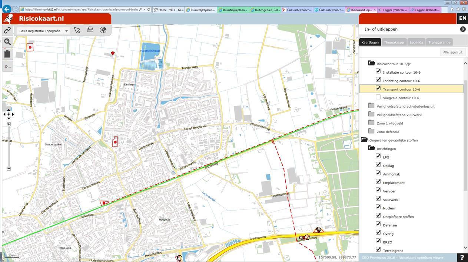This screenshot has height=262, width=468.
Task: Toggle the Defensie layer checkbox
Action: [378, 224]
